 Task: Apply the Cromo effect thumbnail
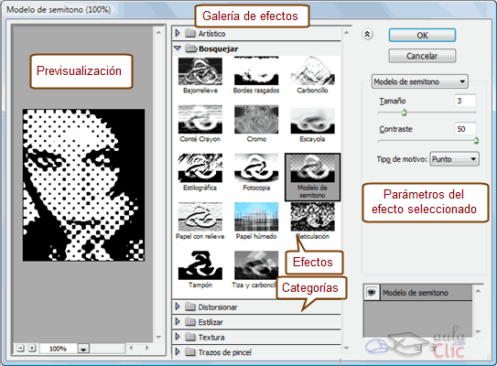[x=256, y=120]
